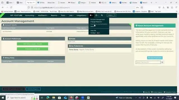Open Help File from settings menu
The height and width of the screenshot is (100, 179).
point(93,31)
